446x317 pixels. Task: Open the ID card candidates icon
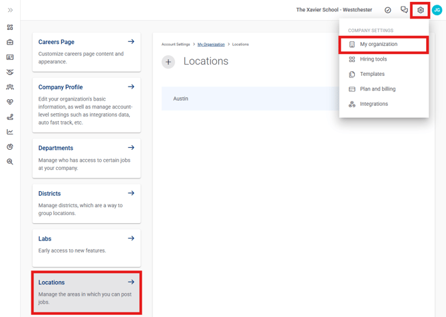coord(10,57)
